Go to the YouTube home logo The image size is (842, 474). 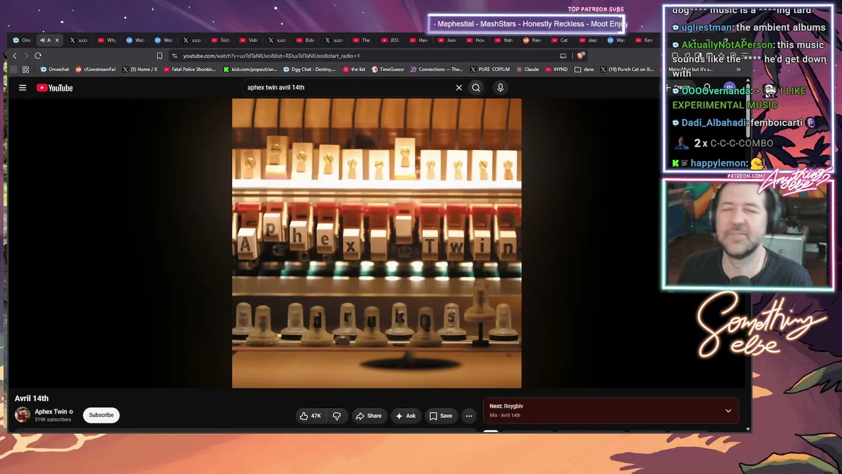tap(55, 88)
